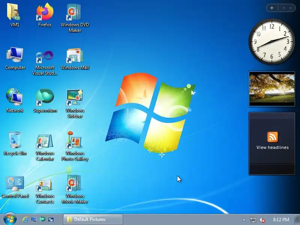The image size is (300, 225).
Task: Click the orange RSS feed icon
Action: click(x=273, y=137)
